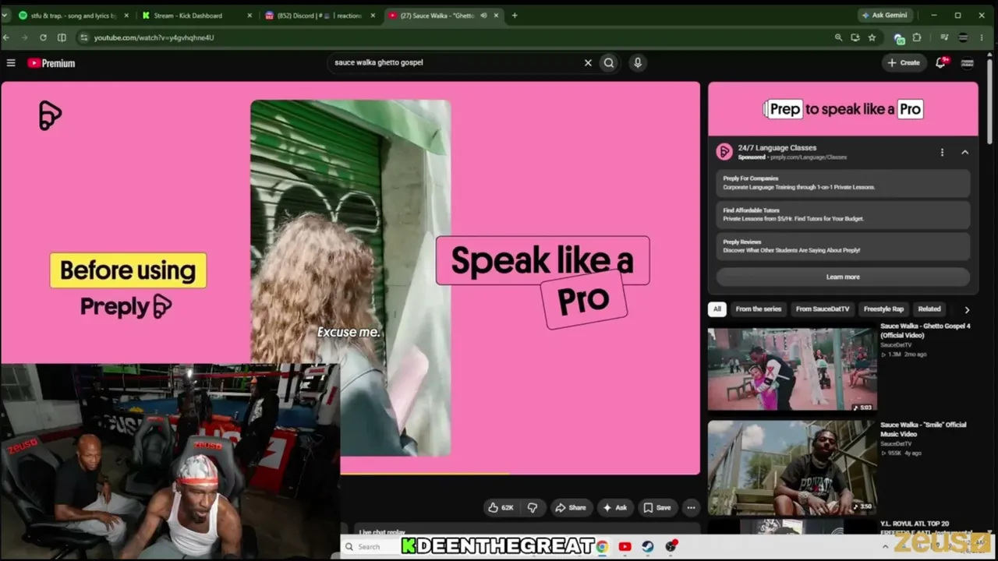
Task: Click the Ask Gemini button
Action: tap(884, 16)
